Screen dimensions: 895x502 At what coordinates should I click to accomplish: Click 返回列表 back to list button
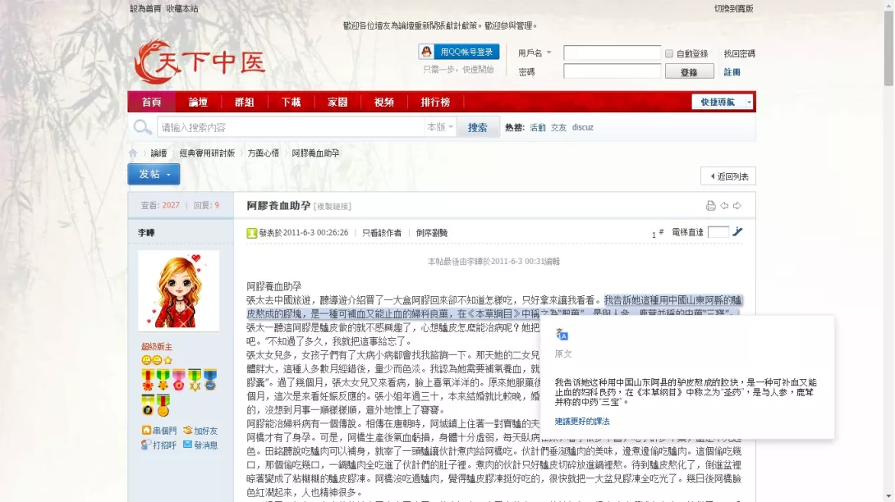pos(728,176)
